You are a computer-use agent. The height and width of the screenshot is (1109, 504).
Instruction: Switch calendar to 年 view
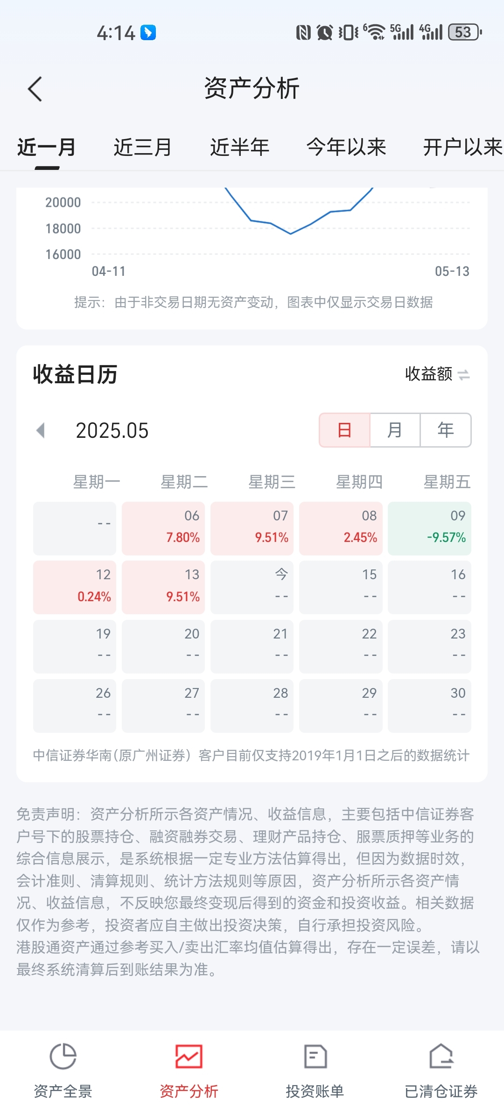446,430
